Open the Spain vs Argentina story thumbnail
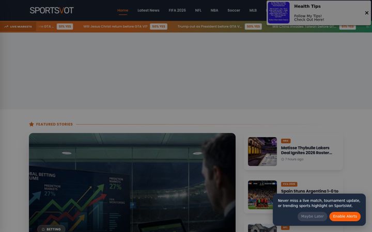This screenshot has height=232, width=372. tap(262, 195)
